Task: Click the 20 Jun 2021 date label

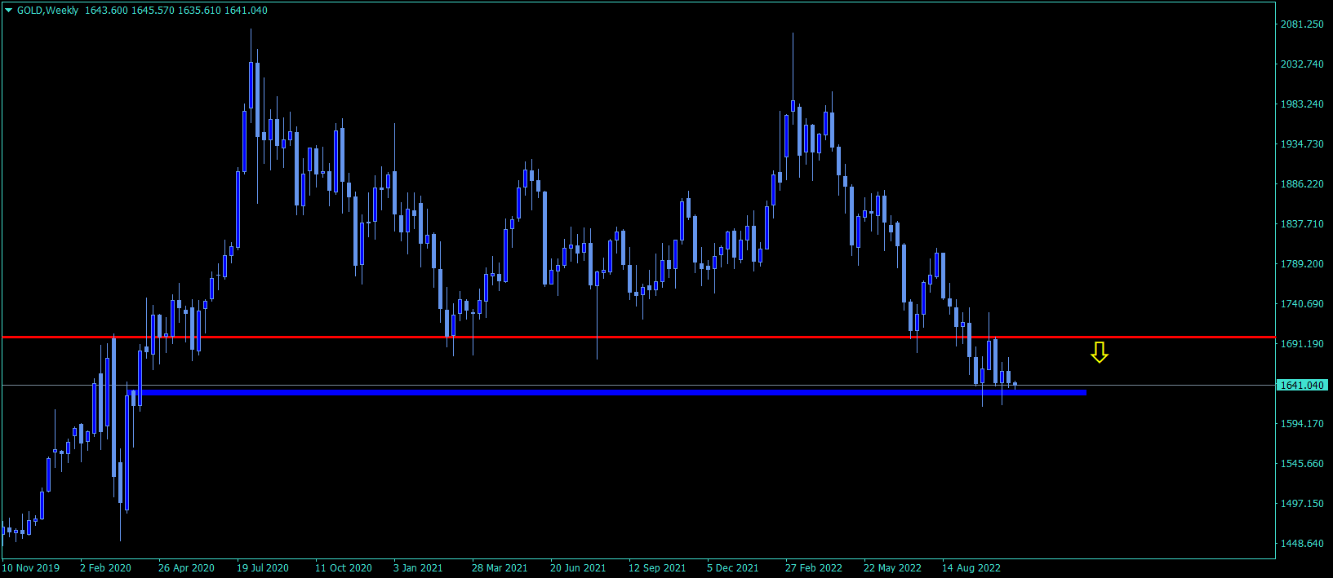Action: [x=578, y=568]
